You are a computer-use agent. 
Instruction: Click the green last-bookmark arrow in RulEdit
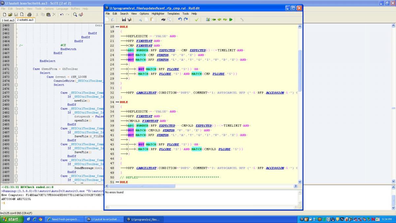click(231, 20)
